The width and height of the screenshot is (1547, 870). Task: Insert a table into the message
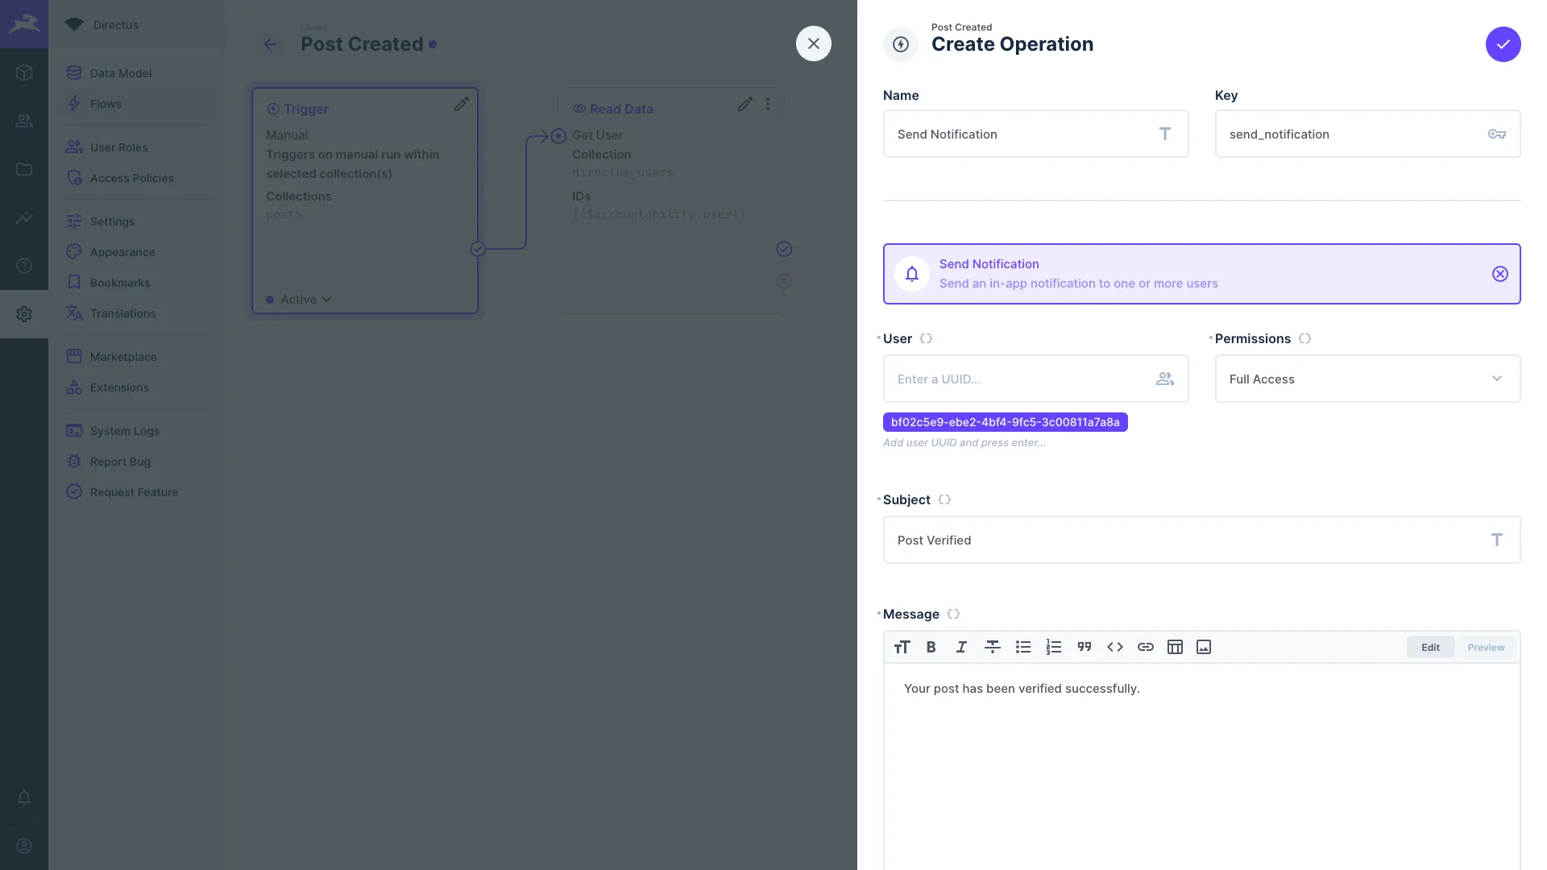(x=1175, y=647)
